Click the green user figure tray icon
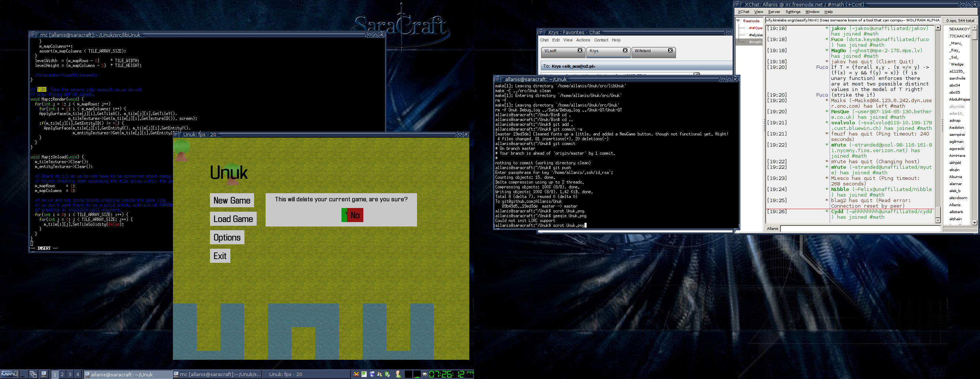The width and height of the screenshot is (980, 379). click(398, 375)
